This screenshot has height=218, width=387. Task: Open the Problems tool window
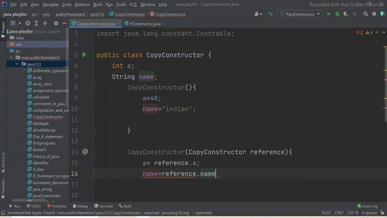point(56,206)
